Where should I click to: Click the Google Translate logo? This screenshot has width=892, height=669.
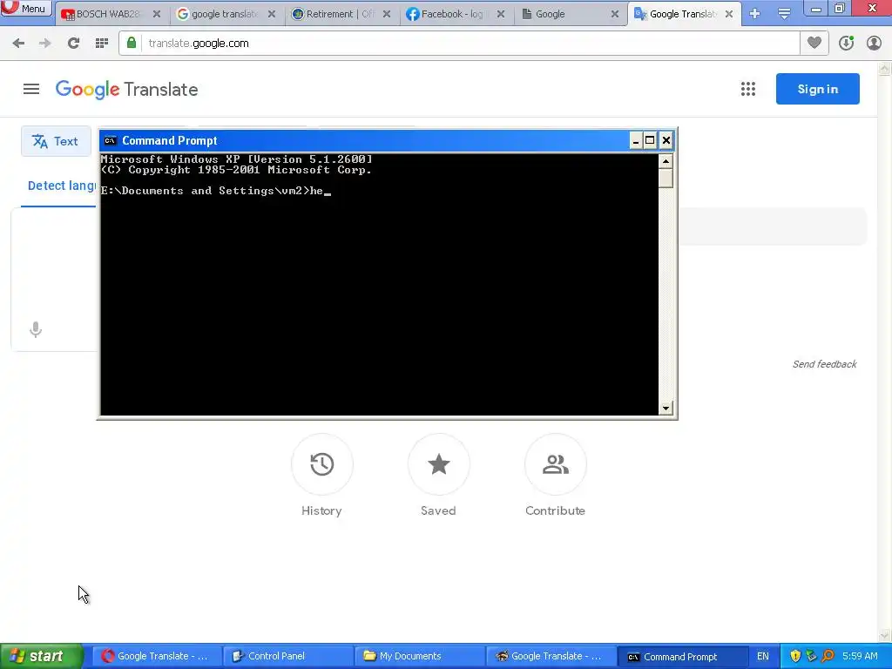pyautogui.click(x=127, y=90)
